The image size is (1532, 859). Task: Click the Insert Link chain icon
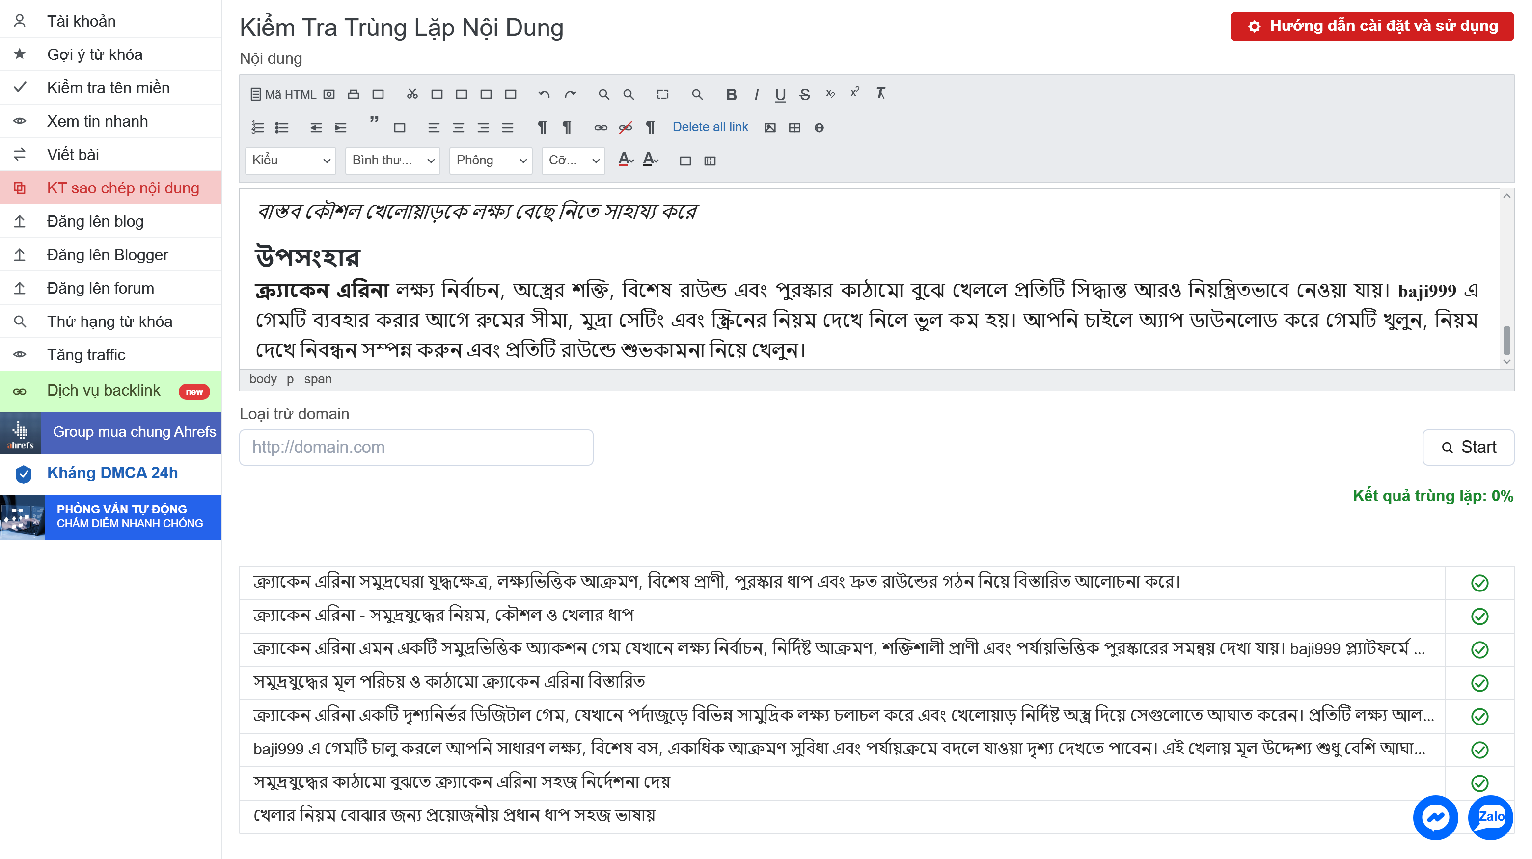click(601, 127)
